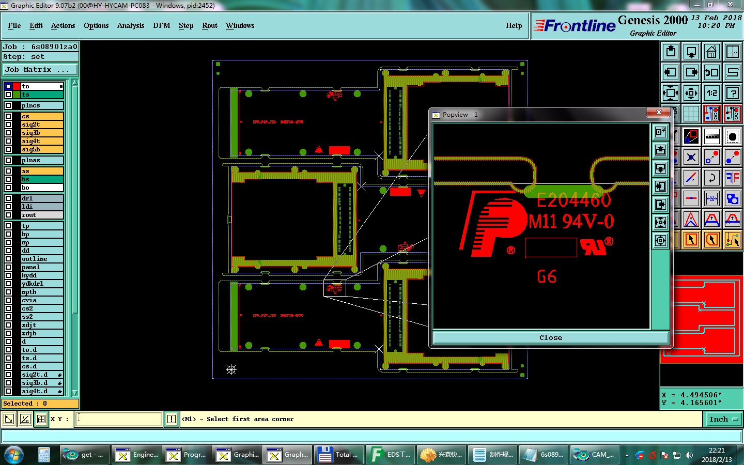Image resolution: width=744 pixels, height=465 pixels.
Task: Open the Actions menu
Action: point(63,25)
